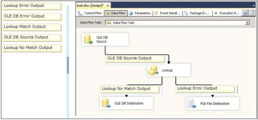Expand the tab overflow arrow on the title bar
The height and width of the screenshot is (120, 258).
point(254,6)
